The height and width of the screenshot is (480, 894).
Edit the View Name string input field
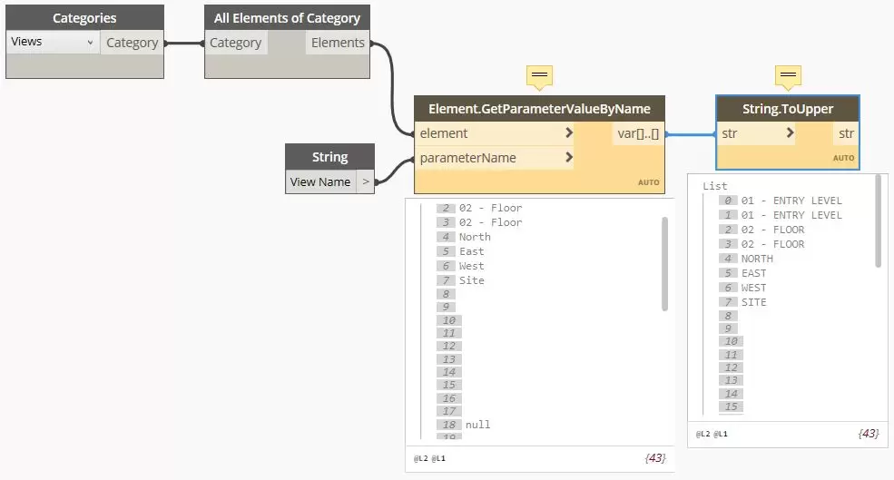[x=320, y=181]
